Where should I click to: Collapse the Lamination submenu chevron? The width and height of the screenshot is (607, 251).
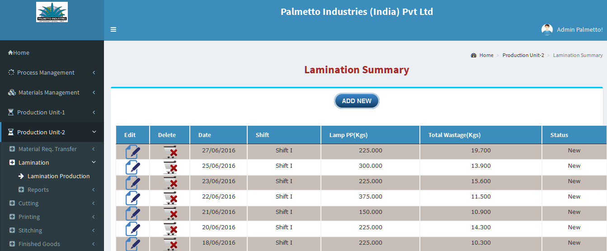(94, 162)
